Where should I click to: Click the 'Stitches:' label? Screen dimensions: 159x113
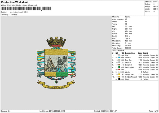[148, 2]
